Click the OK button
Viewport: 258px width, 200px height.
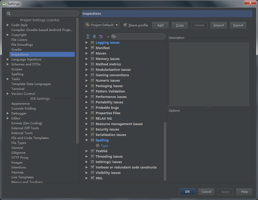pos(187,192)
